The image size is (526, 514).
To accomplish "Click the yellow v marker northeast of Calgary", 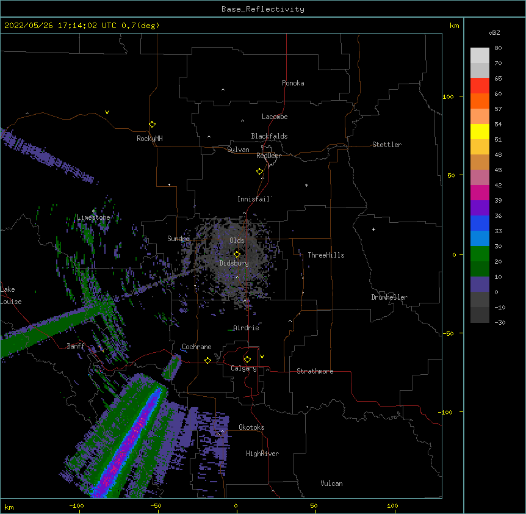I will tap(262, 357).
